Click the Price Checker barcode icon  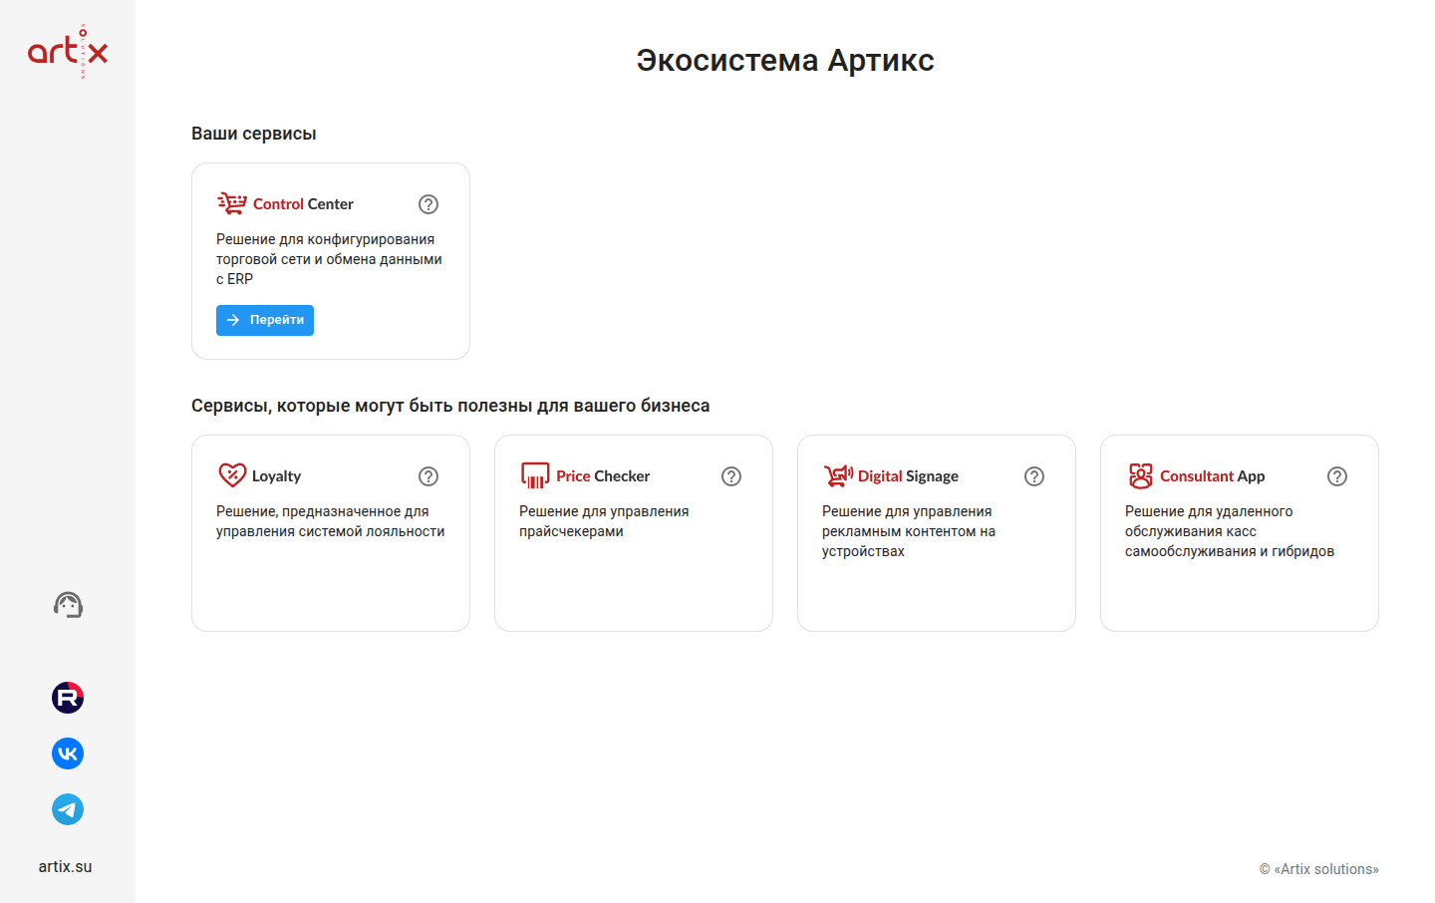(535, 475)
